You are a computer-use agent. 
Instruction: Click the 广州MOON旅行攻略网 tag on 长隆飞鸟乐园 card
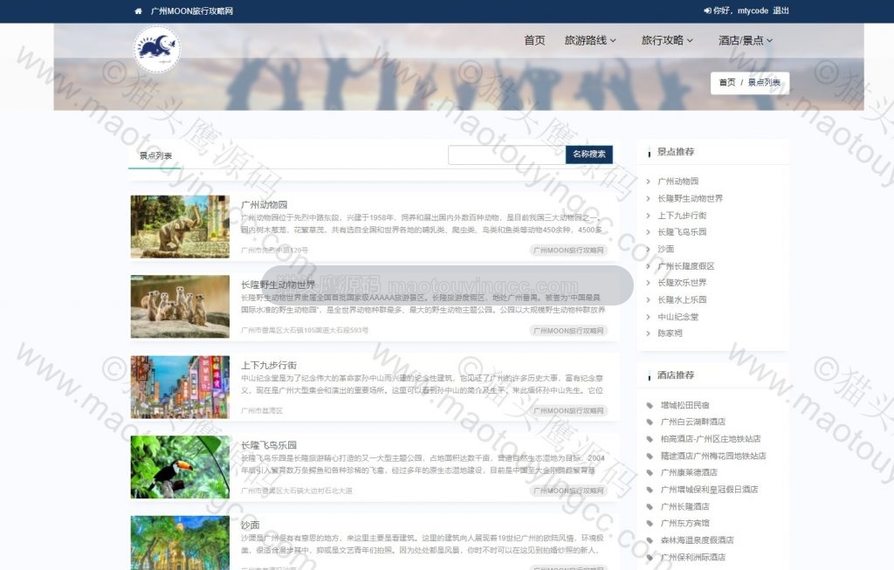point(568,491)
